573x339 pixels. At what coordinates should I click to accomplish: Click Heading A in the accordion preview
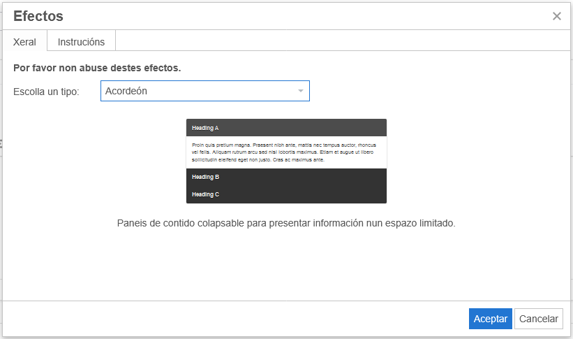pyautogui.click(x=205, y=128)
